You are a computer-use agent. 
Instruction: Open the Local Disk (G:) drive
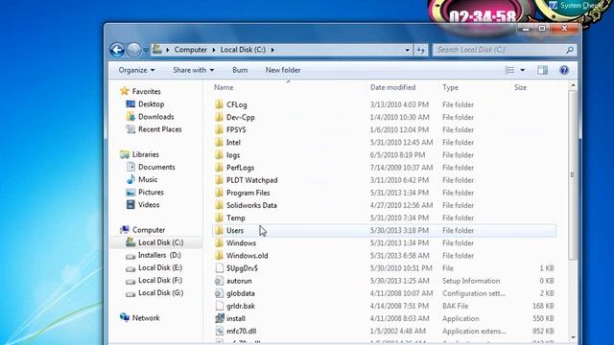click(160, 292)
